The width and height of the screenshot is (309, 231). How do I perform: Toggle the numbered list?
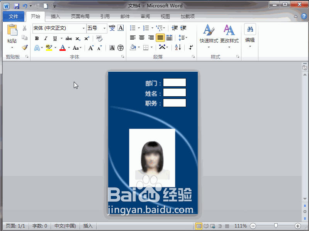(x=145, y=28)
